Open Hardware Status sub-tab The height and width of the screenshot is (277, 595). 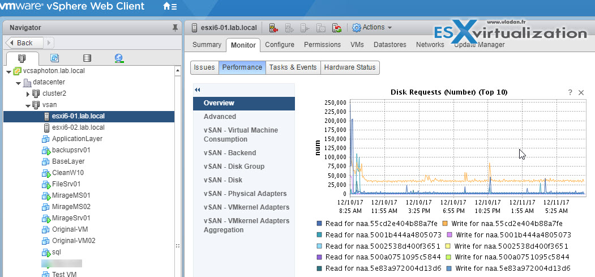pyautogui.click(x=350, y=67)
